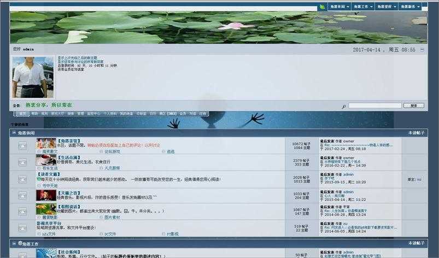This screenshot has width=439, height=258.
Task: Open the 八点厨房 sub-board link
Action: [112, 168]
